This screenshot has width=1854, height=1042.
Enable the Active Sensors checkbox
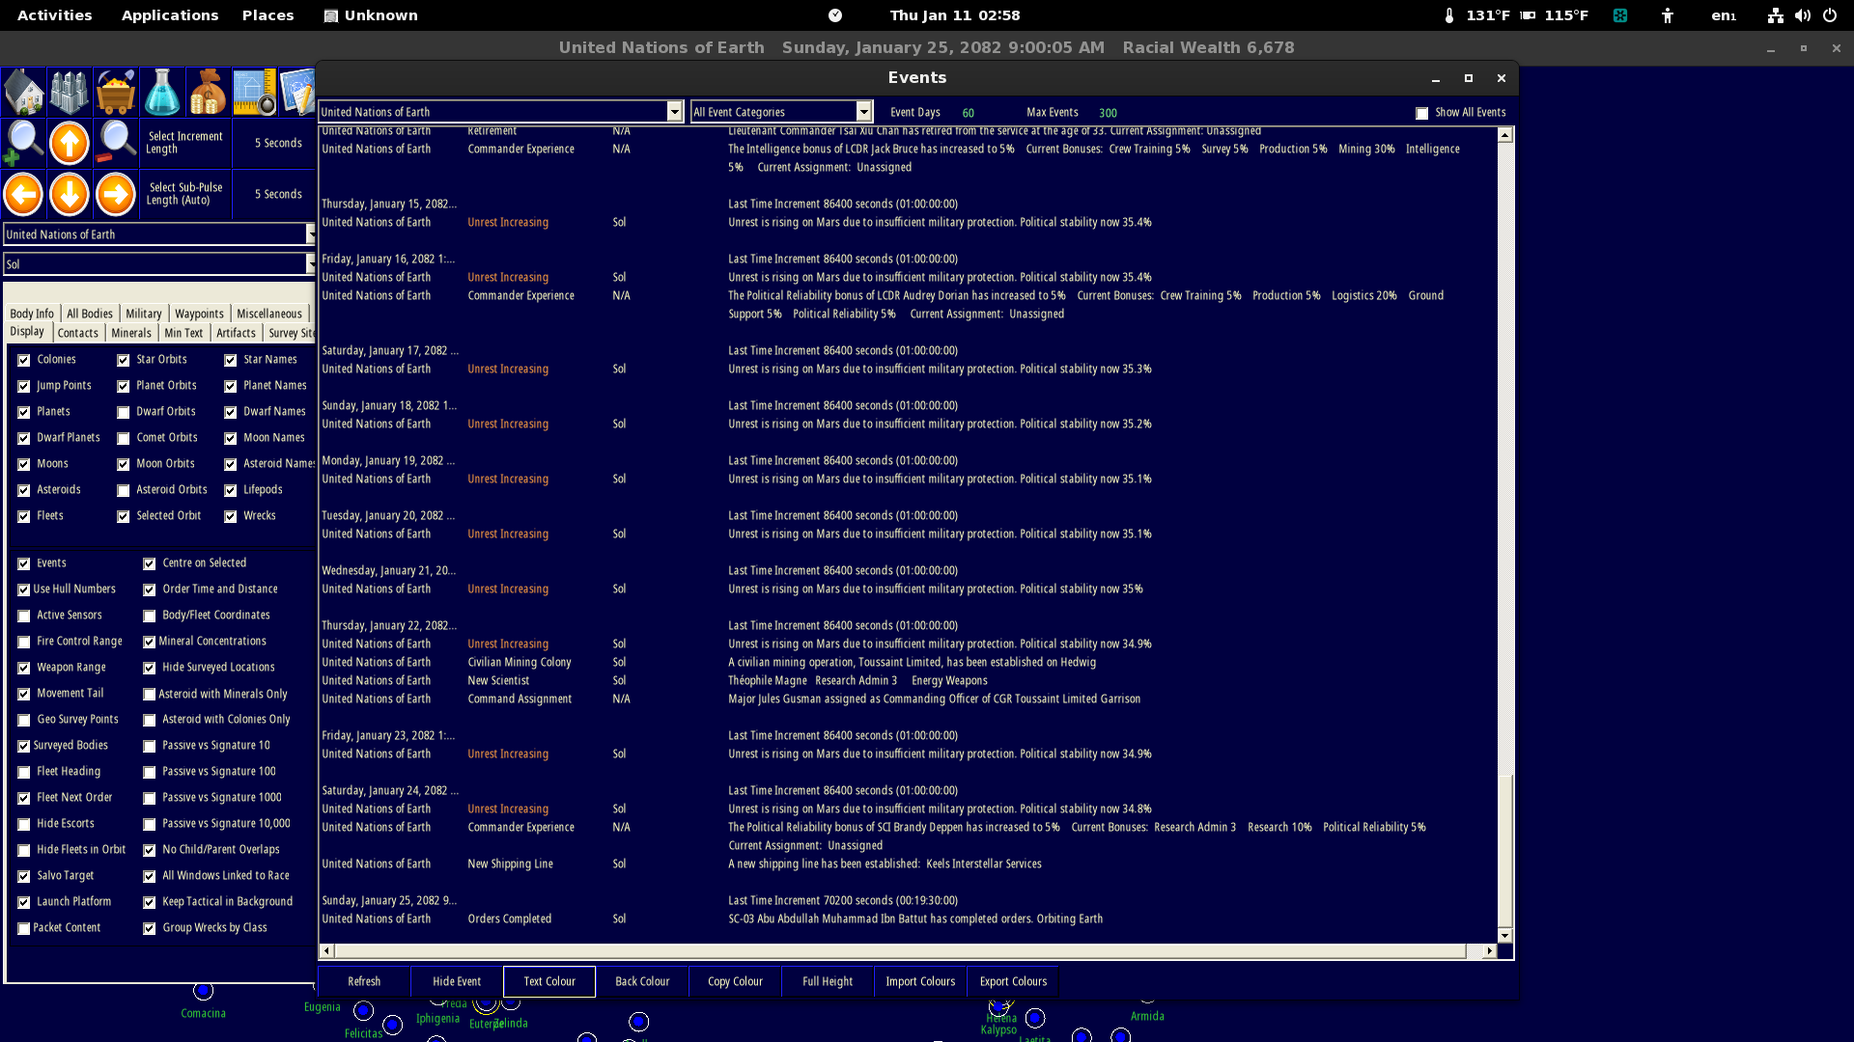tap(24, 616)
